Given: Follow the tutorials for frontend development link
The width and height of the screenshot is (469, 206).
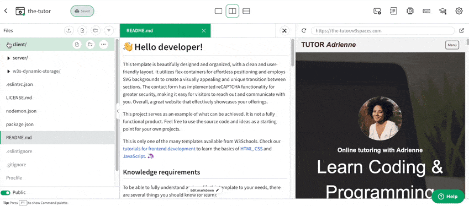Looking at the screenshot, I should click(x=159, y=149).
